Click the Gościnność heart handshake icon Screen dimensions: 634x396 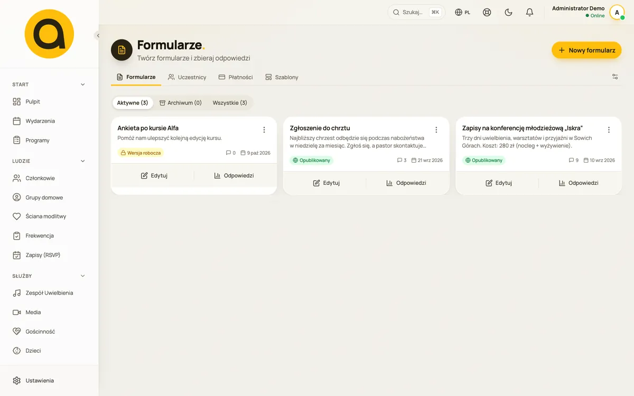[16, 332]
